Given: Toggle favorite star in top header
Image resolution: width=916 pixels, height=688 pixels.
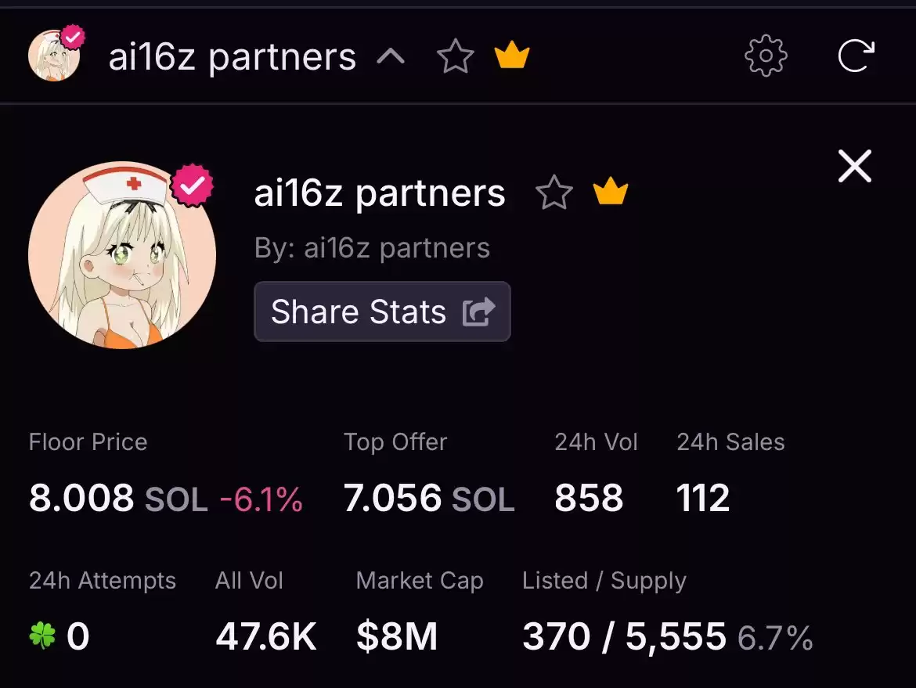Looking at the screenshot, I should point(456,56).
